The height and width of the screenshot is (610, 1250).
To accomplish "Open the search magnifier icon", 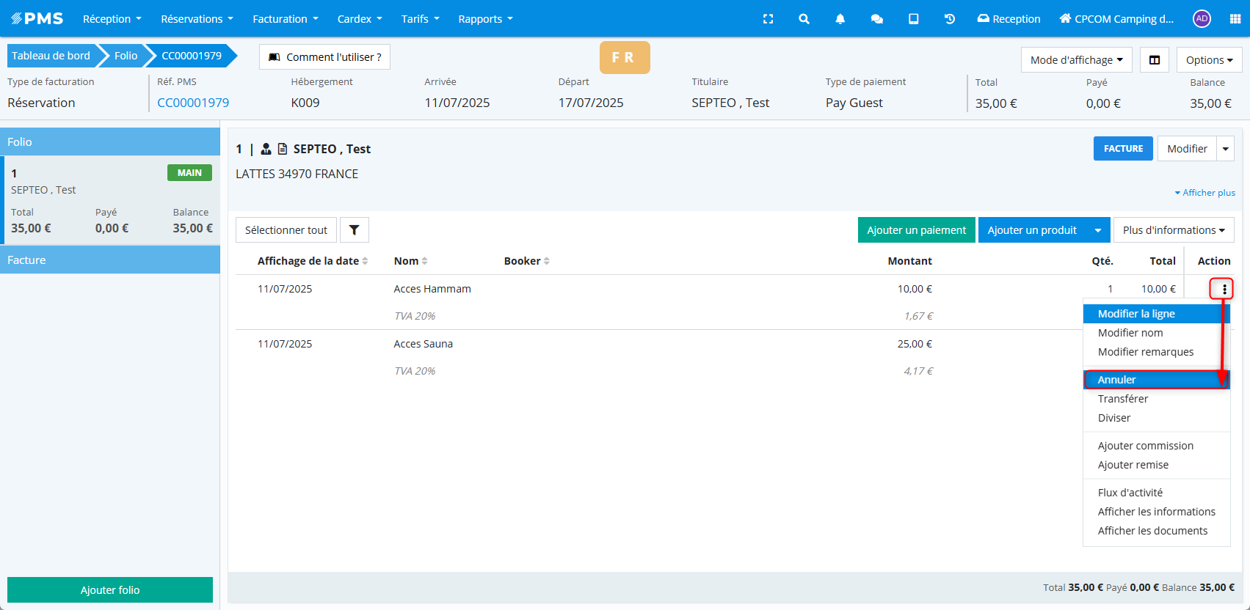I will (x=804, y=19).
